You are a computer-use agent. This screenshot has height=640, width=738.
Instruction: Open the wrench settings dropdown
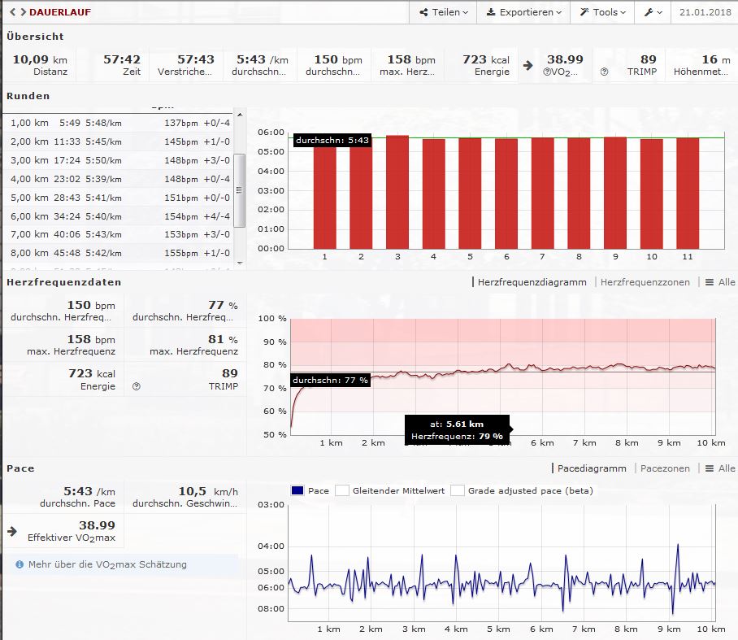653,12
